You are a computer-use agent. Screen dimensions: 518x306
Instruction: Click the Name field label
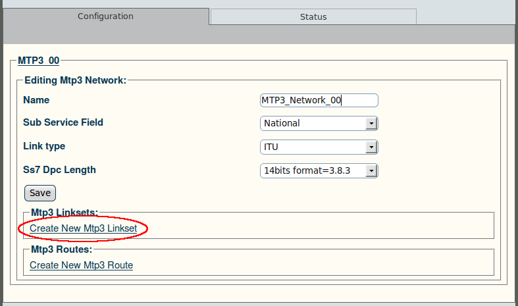coord(36,100)
